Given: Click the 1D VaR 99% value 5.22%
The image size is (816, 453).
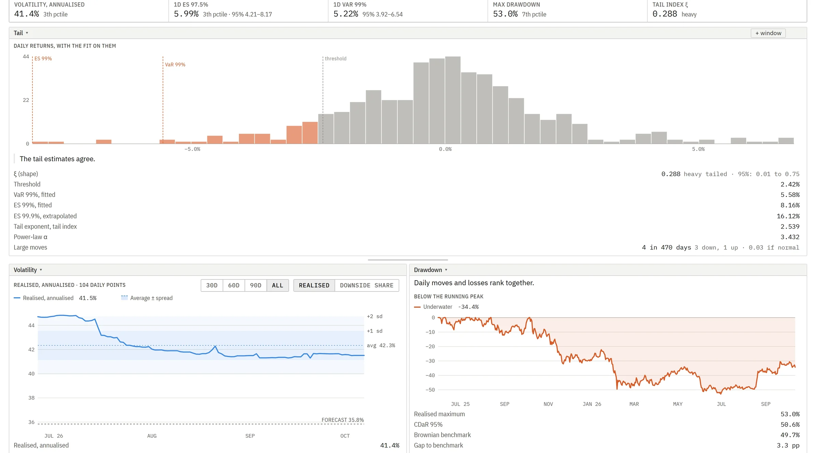Looking at the screenshot, I should [345, 14].
